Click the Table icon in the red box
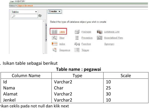The image size is (150, 111). [54, 32]
